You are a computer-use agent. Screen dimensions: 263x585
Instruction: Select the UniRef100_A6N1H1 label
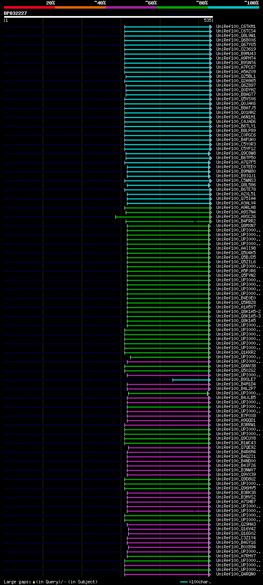point(236,117)
